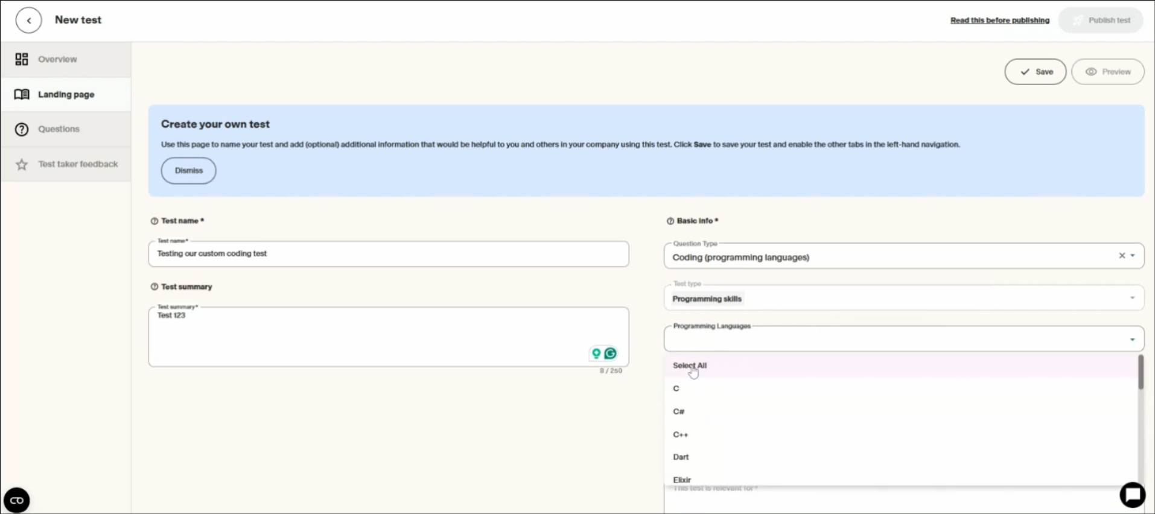Screen dimensions: 1155x514
Task: Click the help icon beside Test name
Action: coord(154,221)
